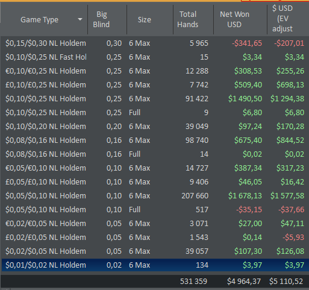Click the $126,08 EV adjusted value
Image resolution: width=309 pixels, height=290 pixels.
pyautogui.click(x=290, y=251)
